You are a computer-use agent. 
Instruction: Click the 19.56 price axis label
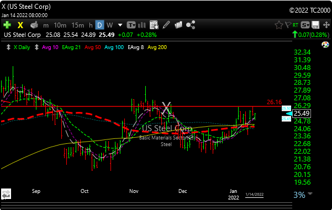click(302, 182)
